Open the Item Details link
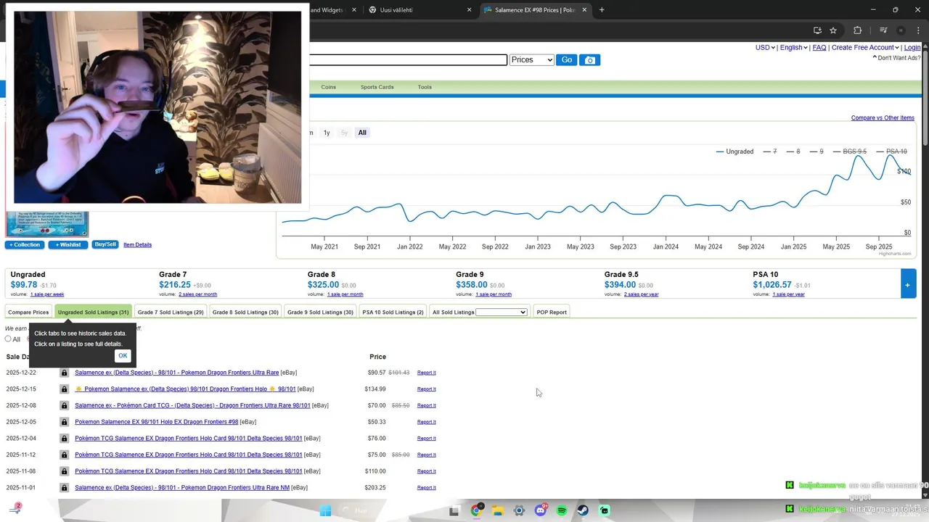The image size is (929, 522). (137, 245)
